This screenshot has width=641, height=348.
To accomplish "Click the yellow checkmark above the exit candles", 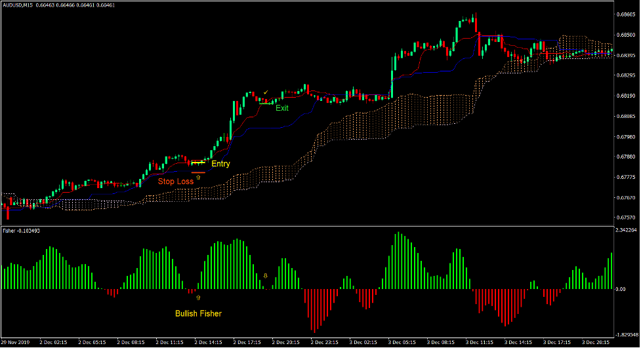I will pyautogui.click(x=266, y=92).
